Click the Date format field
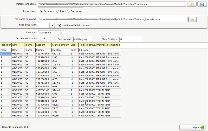This screenshot has height=131, width=208. pyautogui.click(x=83, y=39)
